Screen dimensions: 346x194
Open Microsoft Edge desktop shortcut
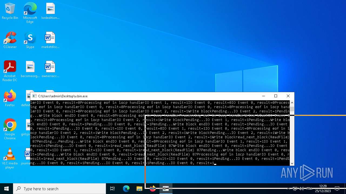click(x=30, y=13)
